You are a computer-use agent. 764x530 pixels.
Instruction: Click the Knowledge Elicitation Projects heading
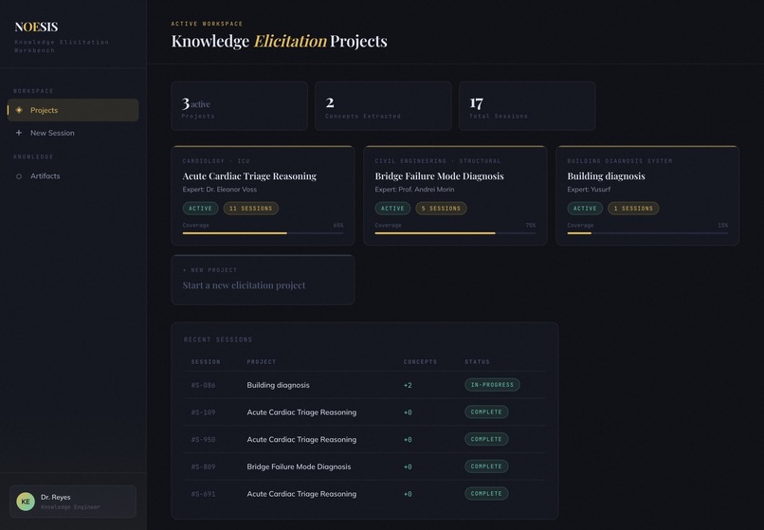tap(280, 41)
